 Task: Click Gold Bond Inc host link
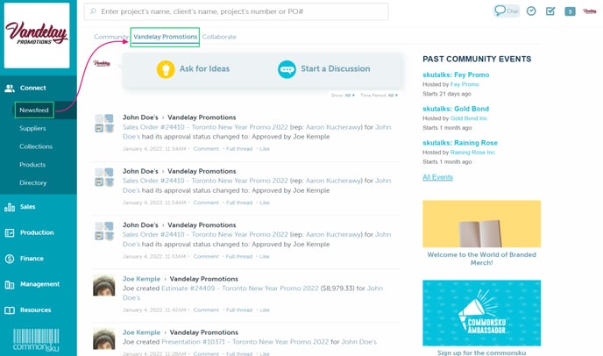469,118
